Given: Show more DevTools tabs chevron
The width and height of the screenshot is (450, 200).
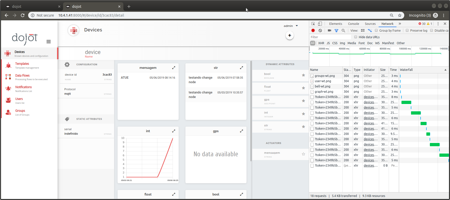Looking at the screenshot, I should click(x=400, y=24).
